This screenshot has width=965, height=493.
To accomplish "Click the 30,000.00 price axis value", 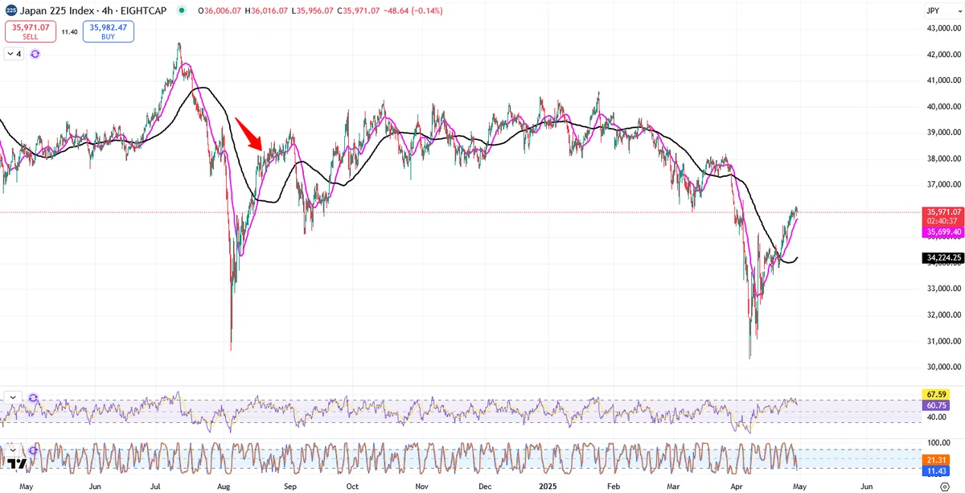I will (944, 368).
